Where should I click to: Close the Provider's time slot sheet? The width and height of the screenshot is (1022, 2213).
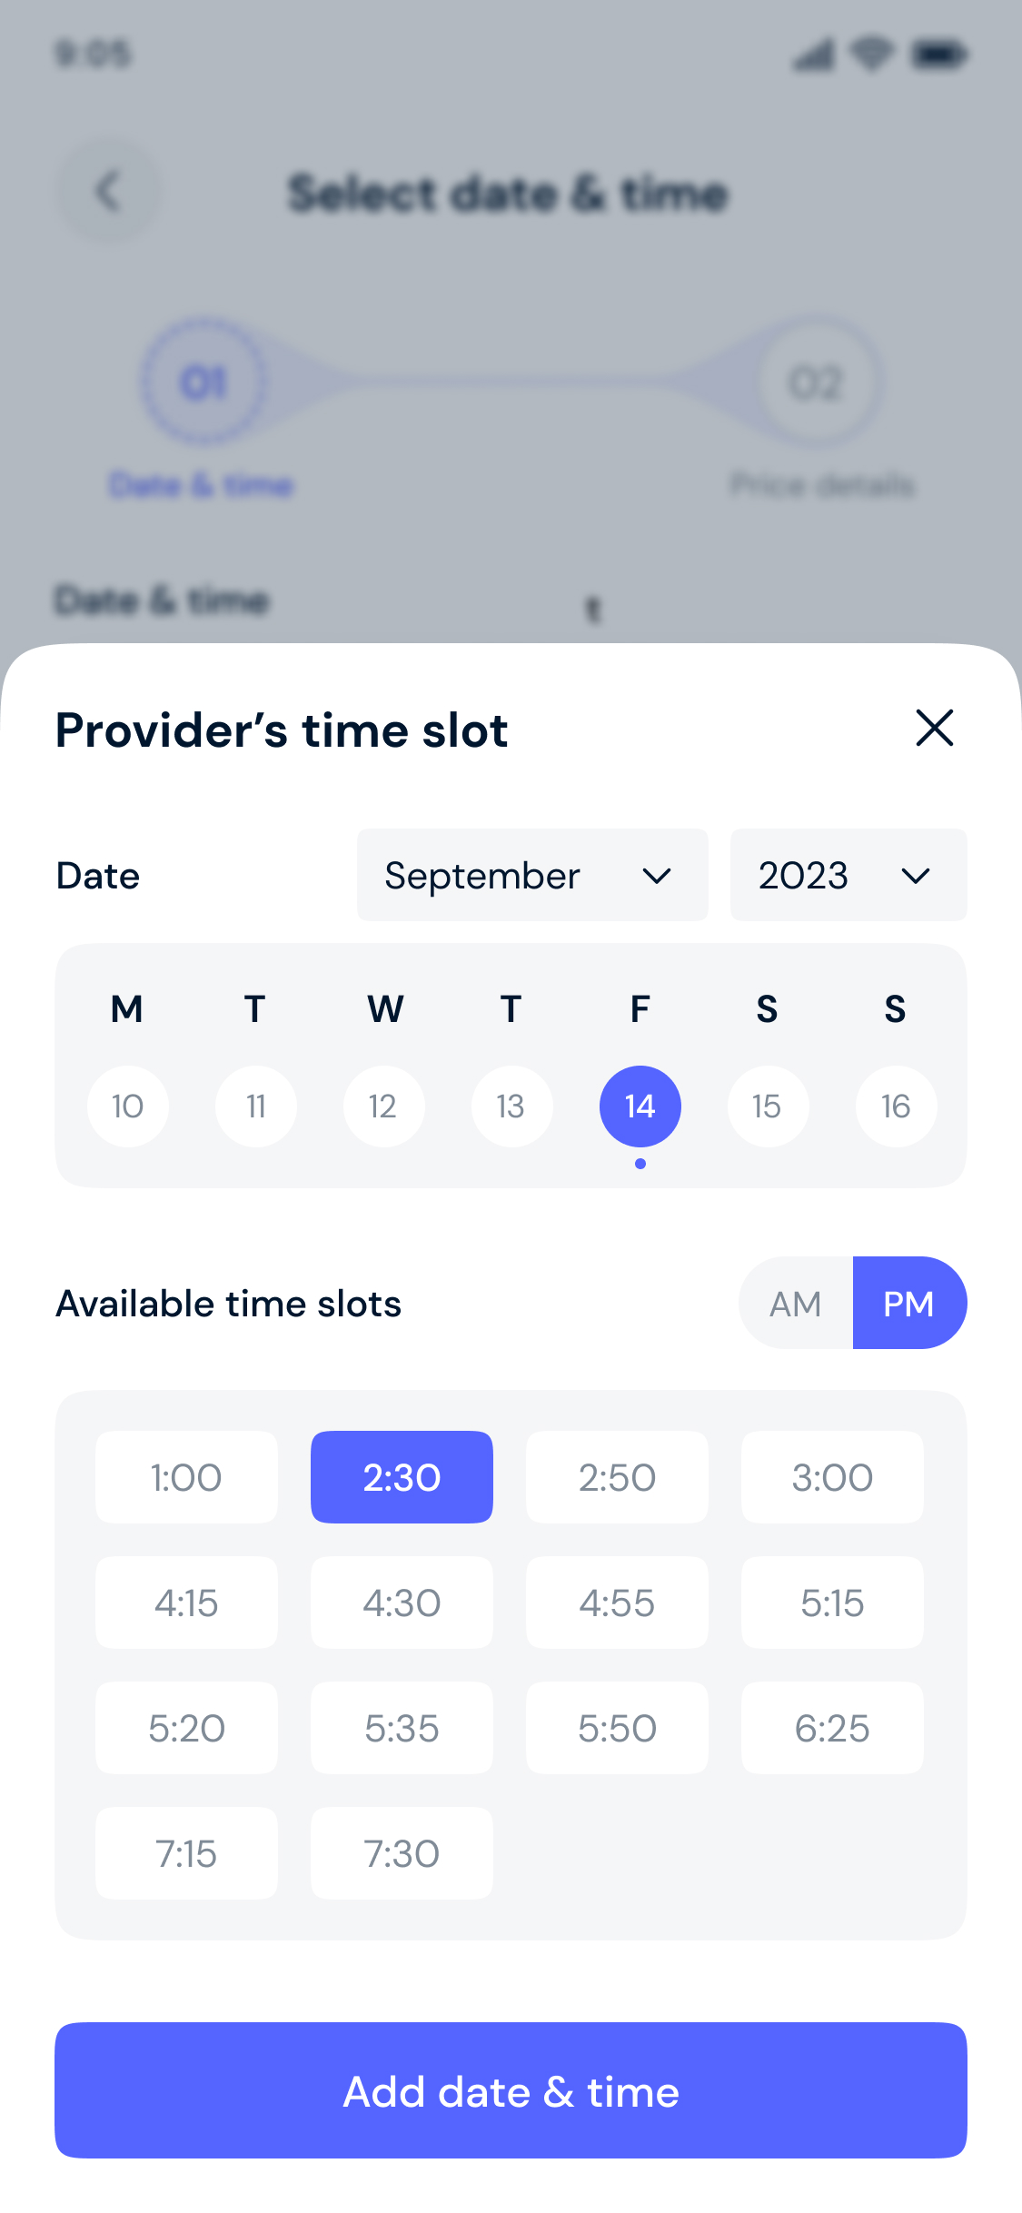pyautogui.click(x=934, y=729)
